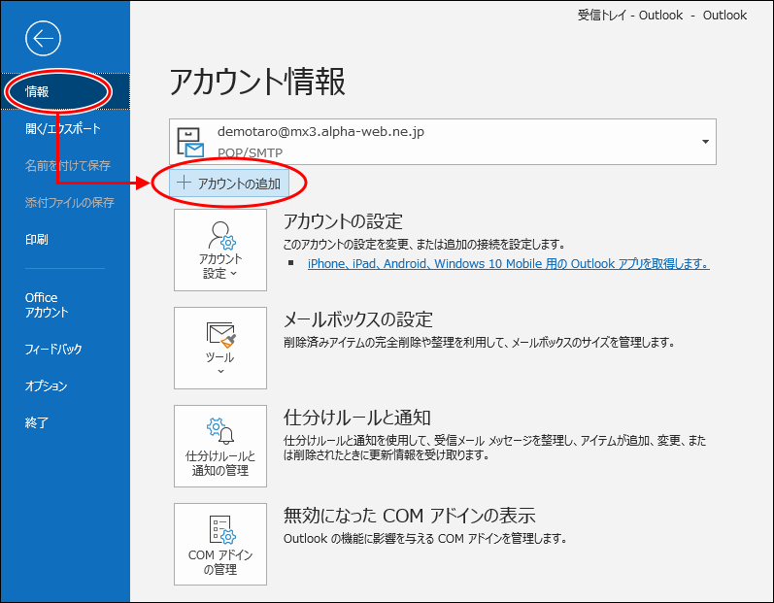Click the 無効になった COM アドインの表示 heading
The width and height of the screenshot is (774, 603).
[x=409, y=516]
